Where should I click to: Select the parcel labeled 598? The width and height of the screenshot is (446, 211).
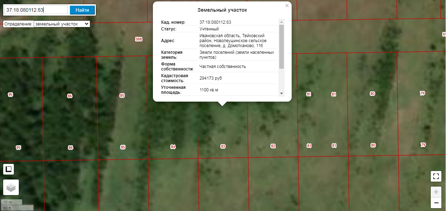point(139,39)
